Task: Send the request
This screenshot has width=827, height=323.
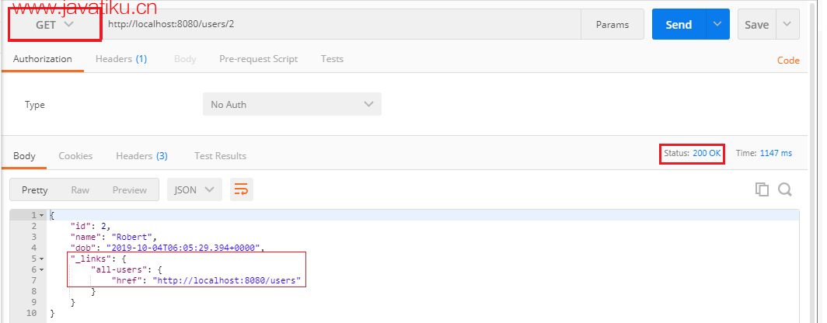Action: (x=679, y=24)
